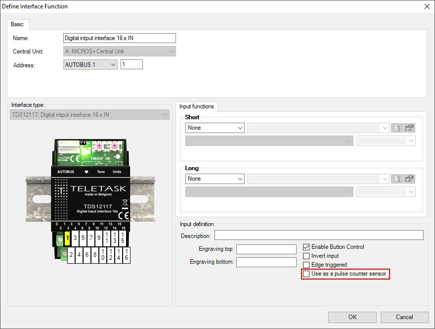Select input terminal 16 on the module
This screenshot has width=435, height=329.
pyautogui.click(x=127, y=255)
